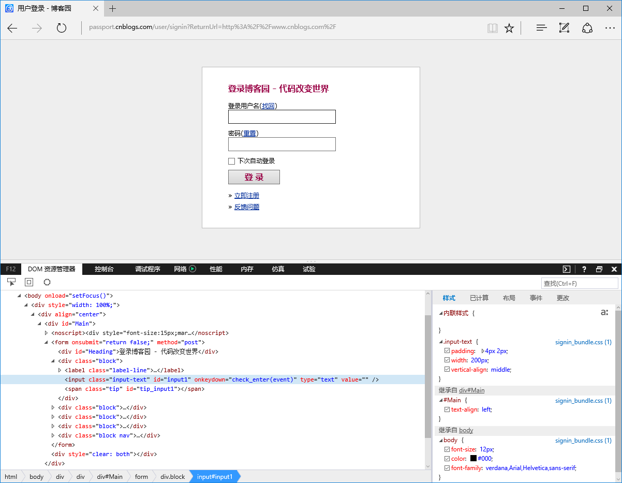Follow the 立即注册 link

[247, 196]
